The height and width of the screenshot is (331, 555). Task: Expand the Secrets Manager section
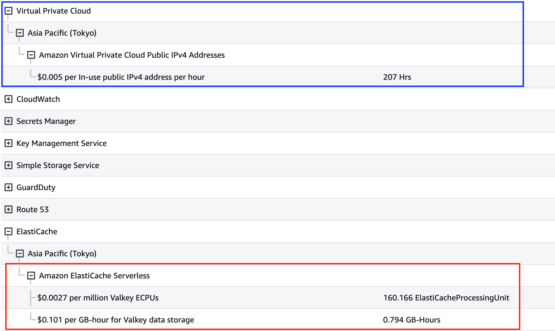coord(8,121)
